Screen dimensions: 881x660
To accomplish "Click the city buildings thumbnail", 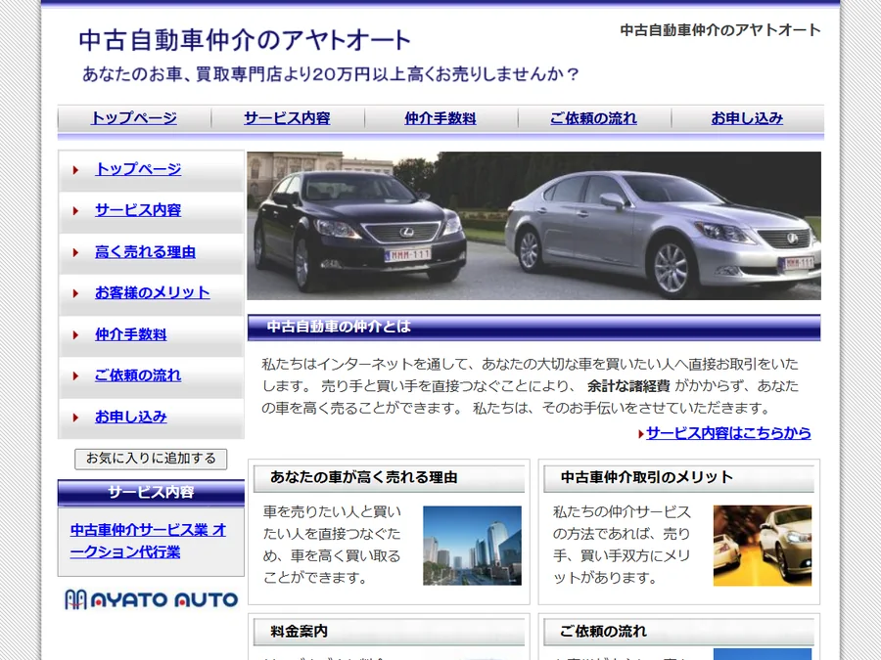I will click(472, 546).
